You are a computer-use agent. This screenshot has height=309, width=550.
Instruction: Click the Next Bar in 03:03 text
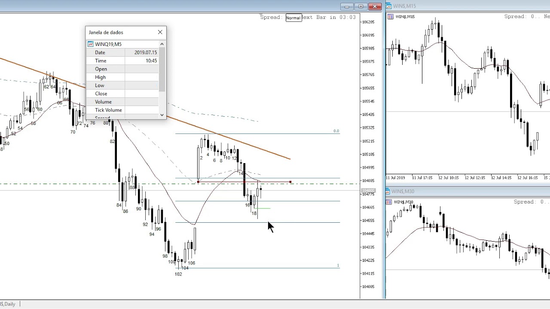click(x=329, y=17)
